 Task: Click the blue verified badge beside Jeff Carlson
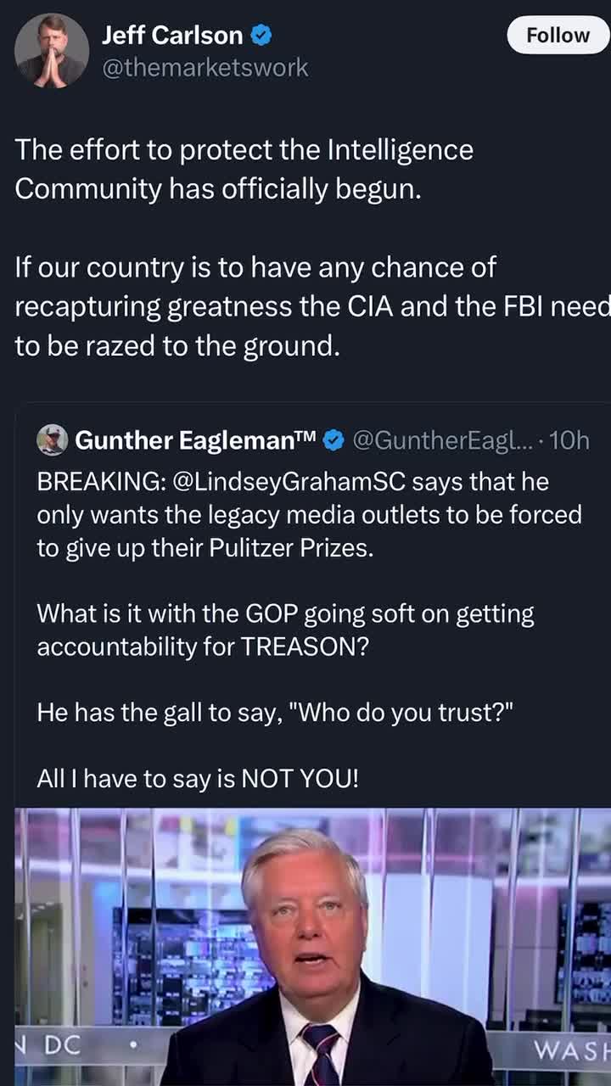[x=261, y=36]
